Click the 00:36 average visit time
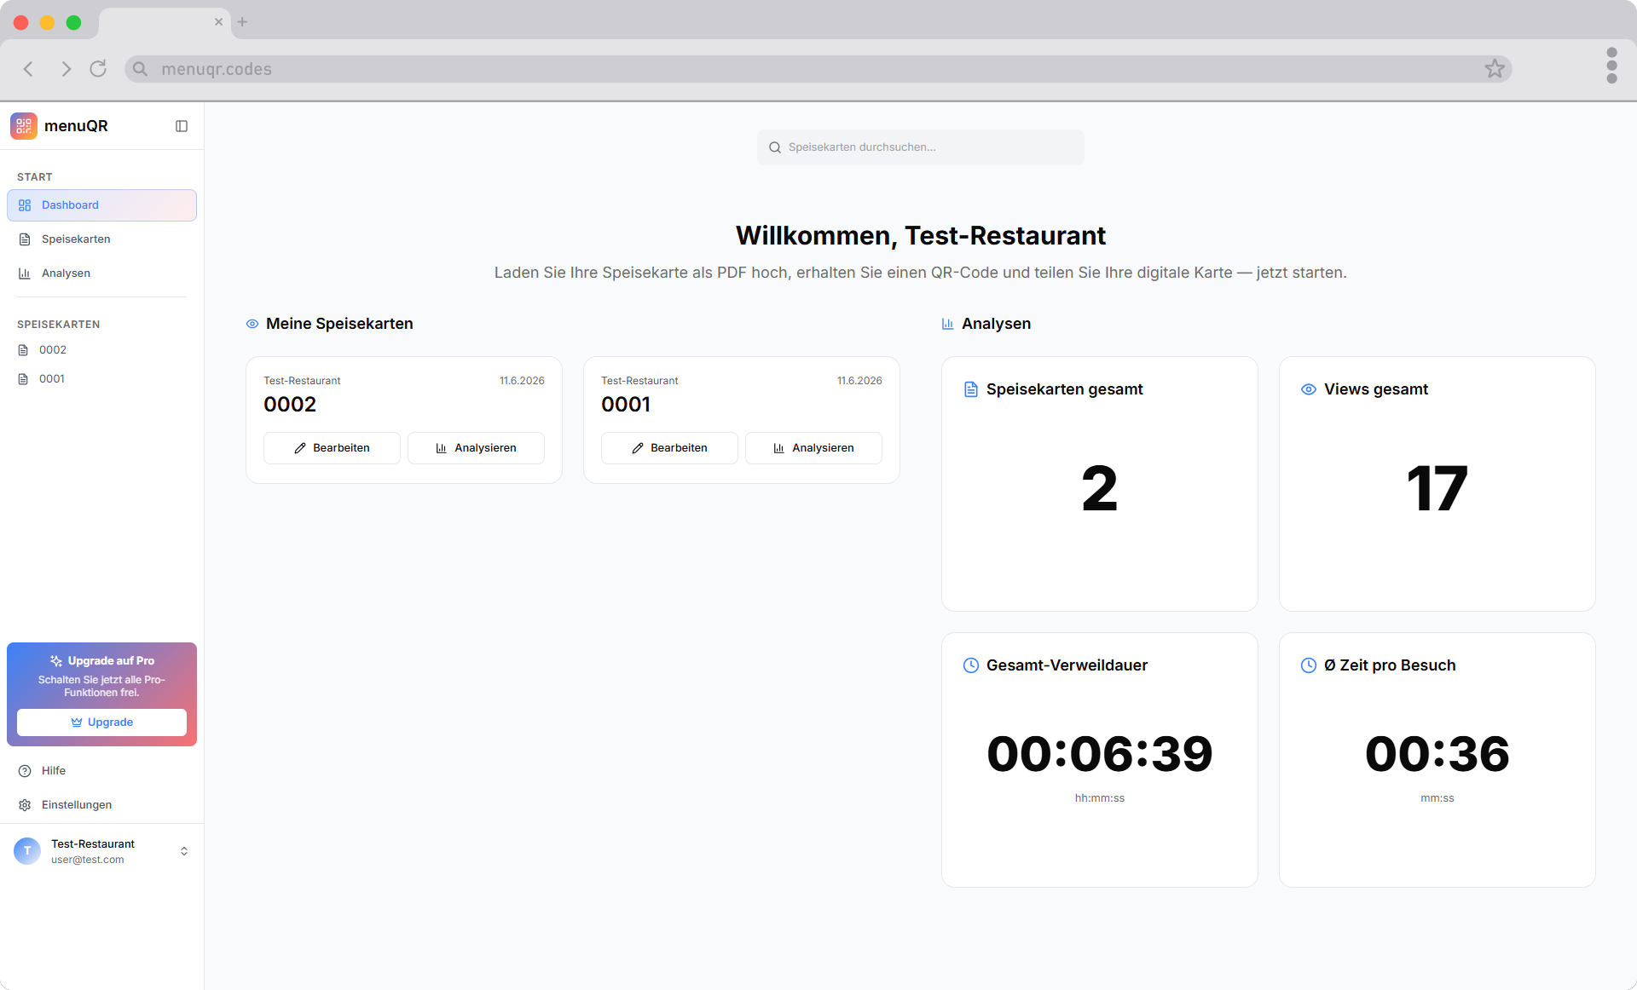 1437,754
